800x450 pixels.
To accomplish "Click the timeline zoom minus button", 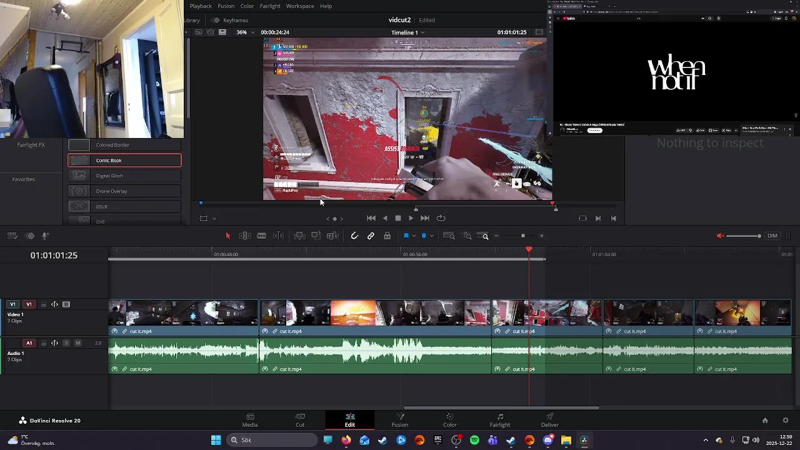I will tap(497, 236).
